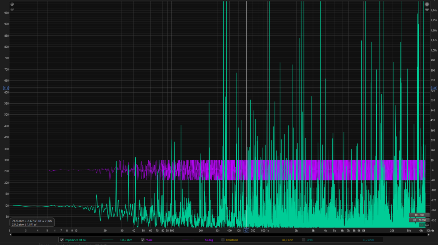Click the EPDR legend label
The image size is (438, 245).
click(310, 240)
